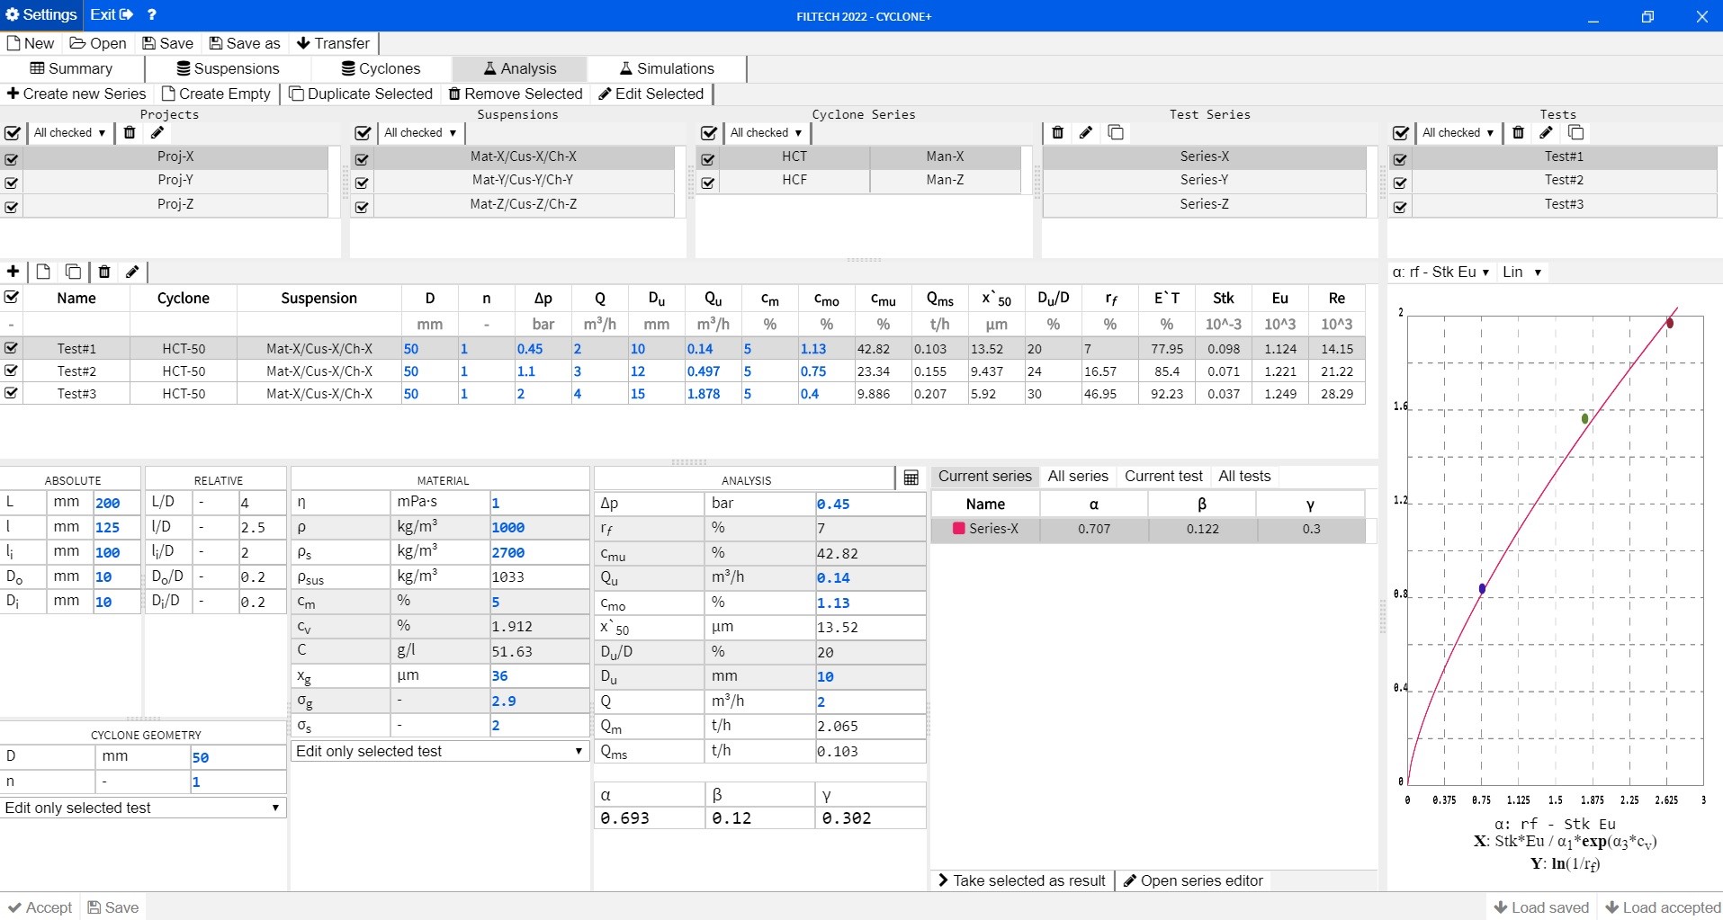Click Open series editor
This screenshot has width=1723, height=920.
pos(1193,880)
